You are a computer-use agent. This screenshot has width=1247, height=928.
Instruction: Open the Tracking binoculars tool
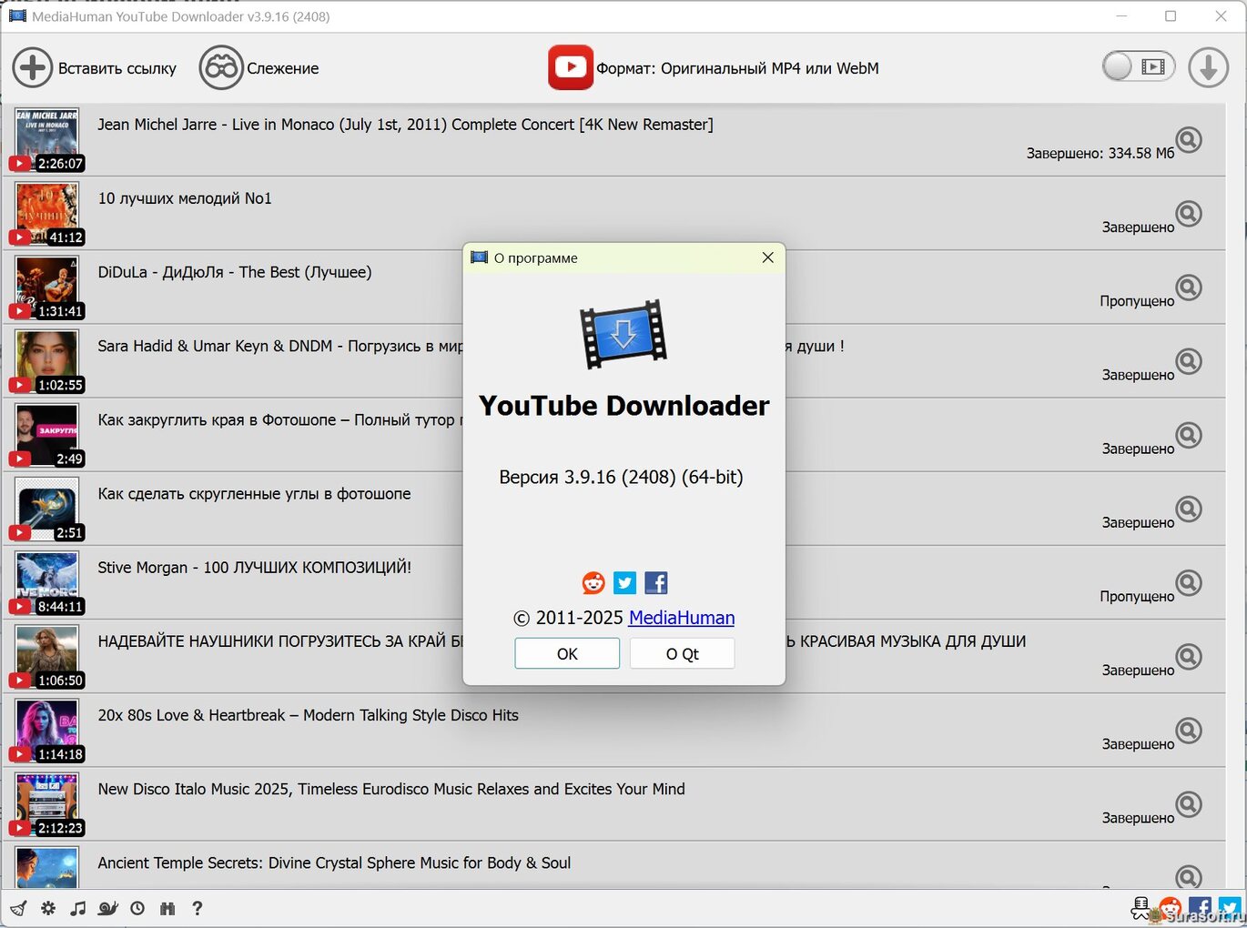click(x=220, y=68)
